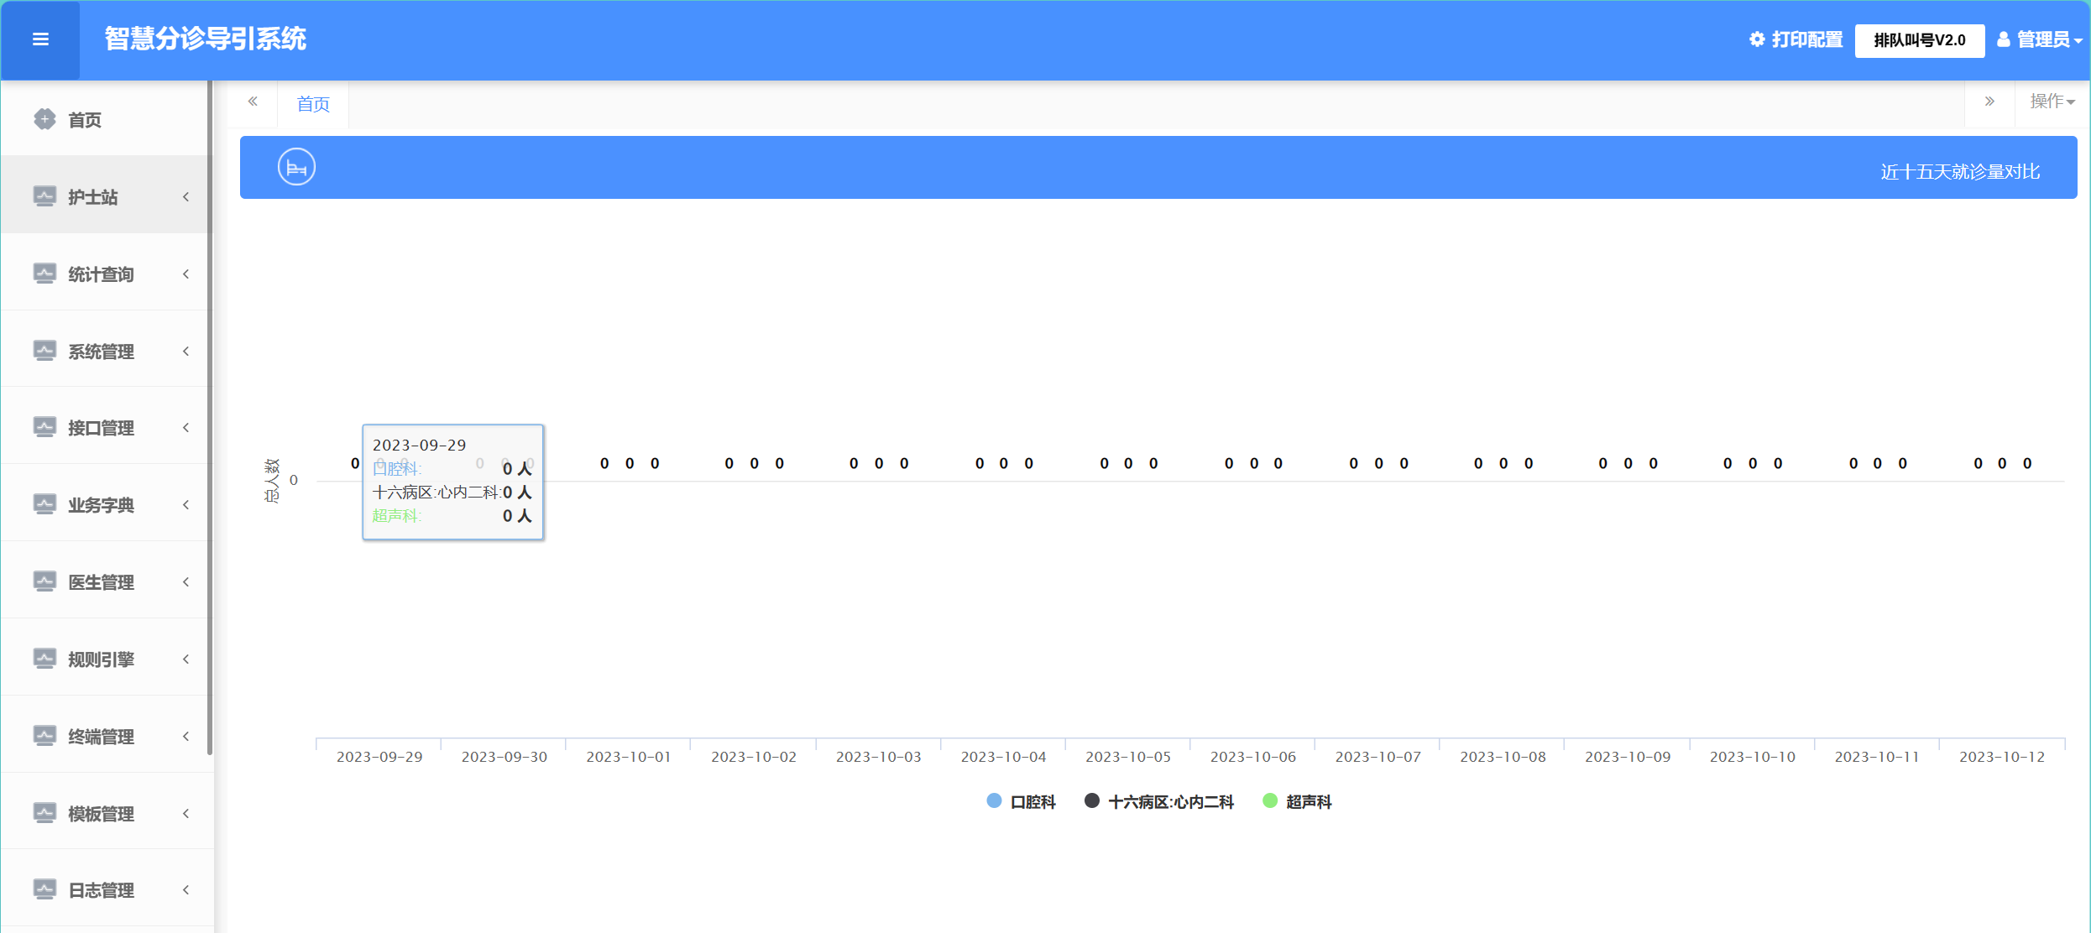The width and height of the screenshot is (2091, 933).
Task: Click the 日志管理 monitor icon
Action: tap(44, 889)
